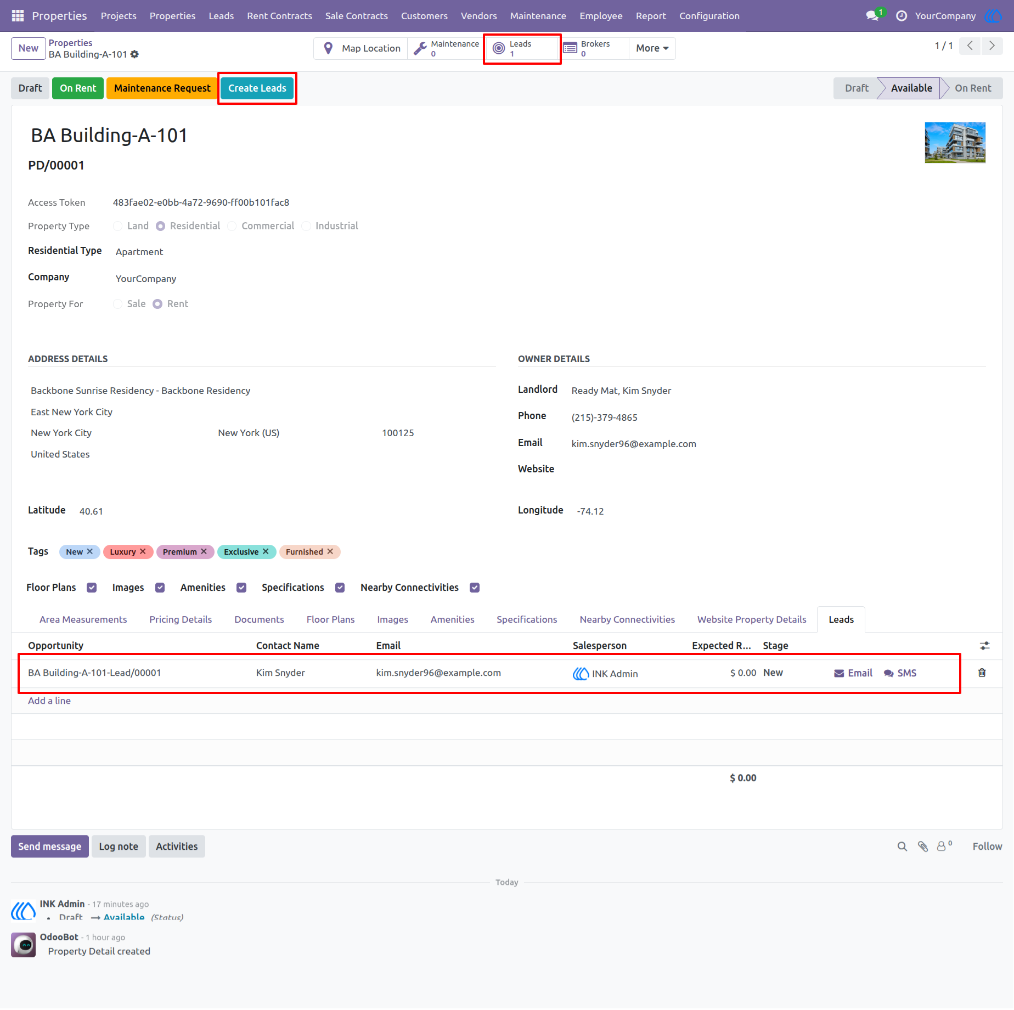Switch to Pricing Details tab

[x=181, y=619]
